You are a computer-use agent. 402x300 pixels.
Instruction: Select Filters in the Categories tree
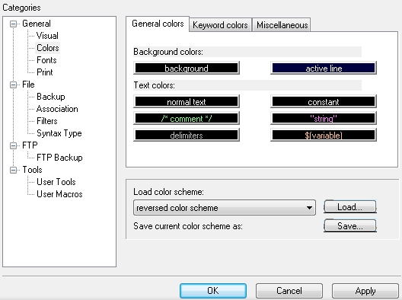(47, 121)
